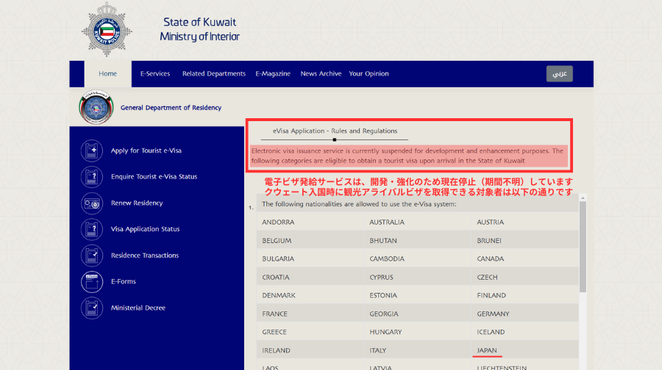Click the General Department of Residency emblem

tap(96, 107)
